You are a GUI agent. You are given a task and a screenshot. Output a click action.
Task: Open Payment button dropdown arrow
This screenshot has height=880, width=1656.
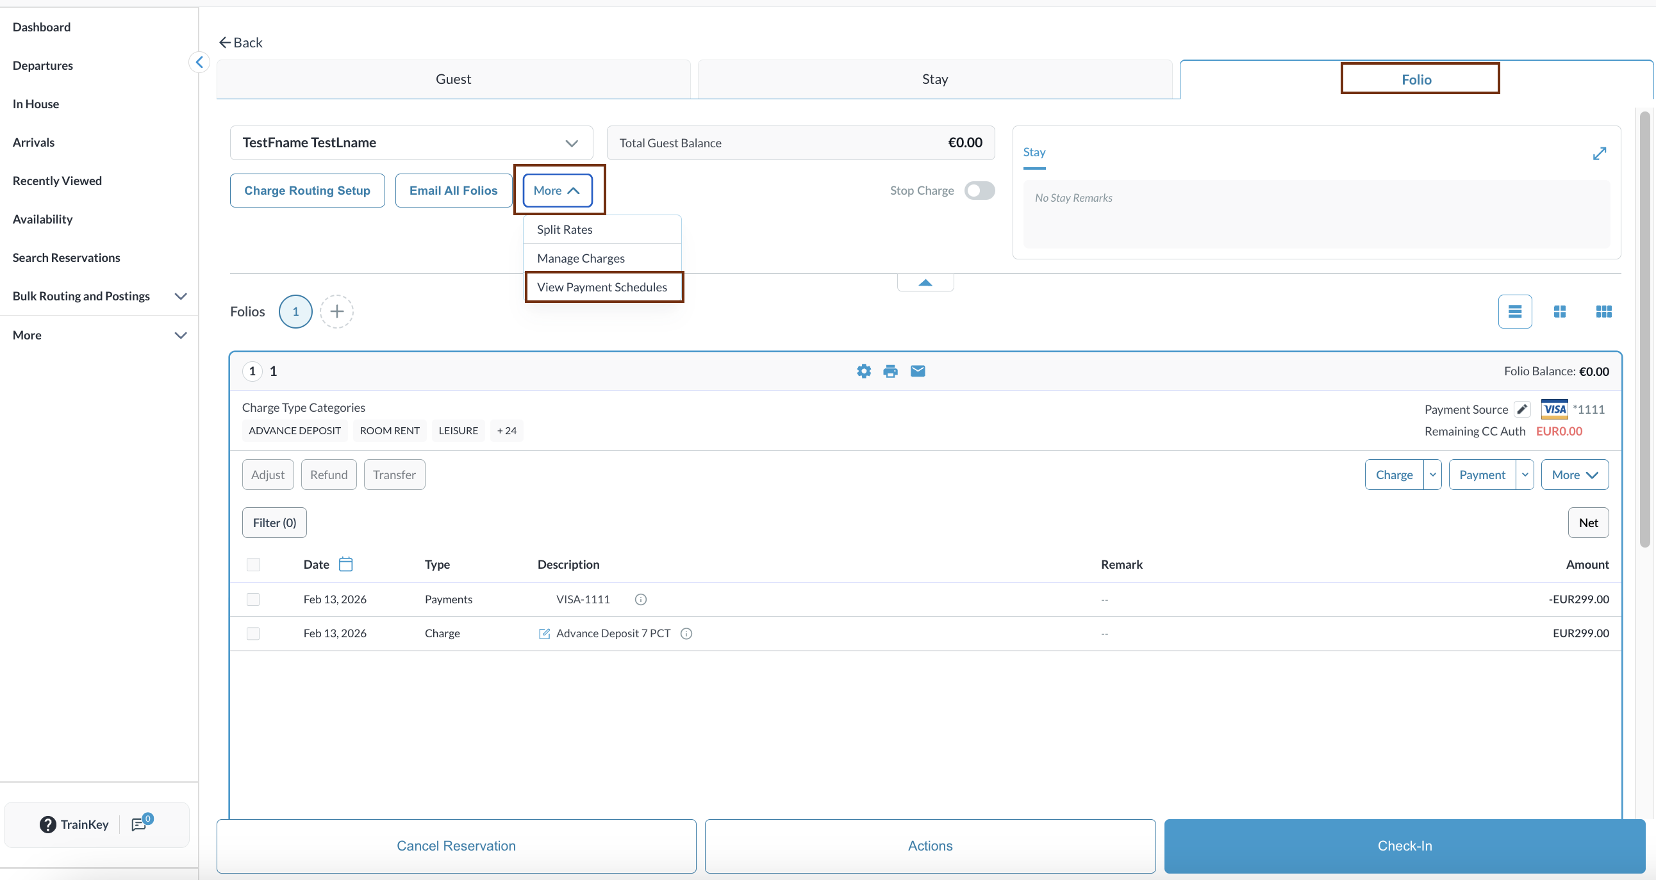[1524, 475]
